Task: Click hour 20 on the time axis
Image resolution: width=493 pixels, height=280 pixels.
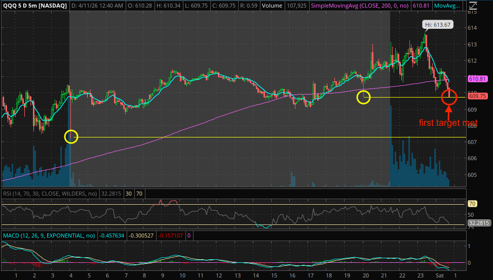Action: [365, 275]
